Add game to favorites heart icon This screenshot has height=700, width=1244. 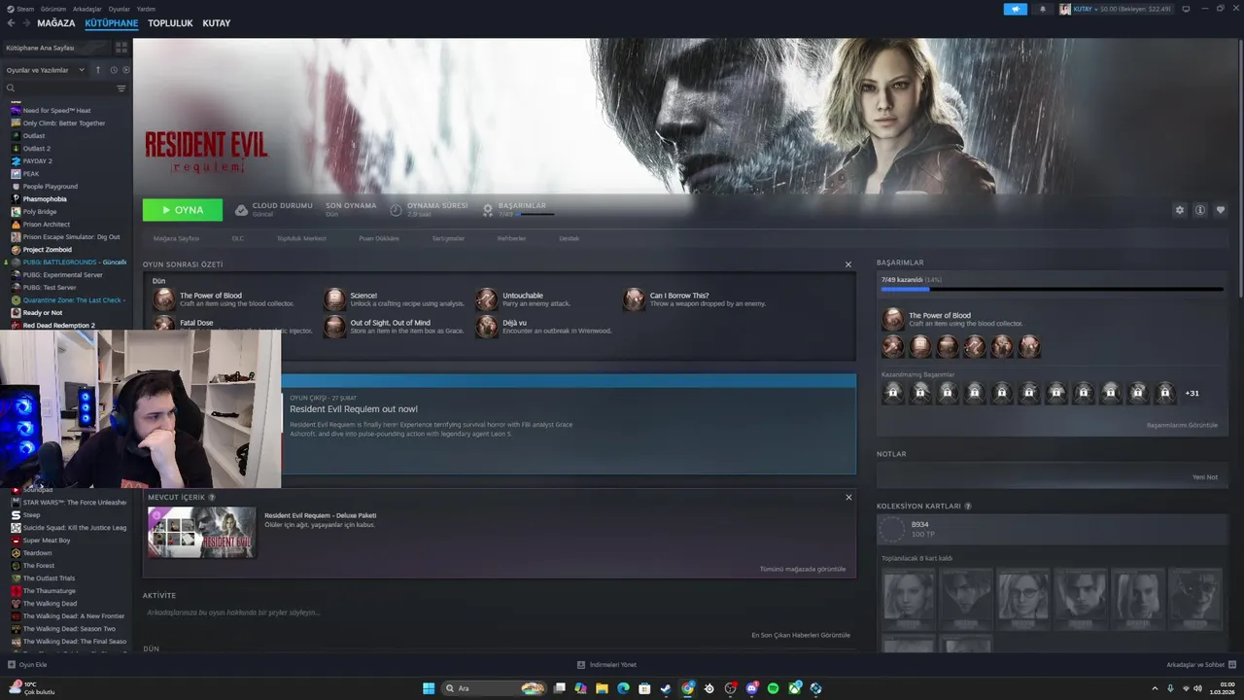(1221, 210)
